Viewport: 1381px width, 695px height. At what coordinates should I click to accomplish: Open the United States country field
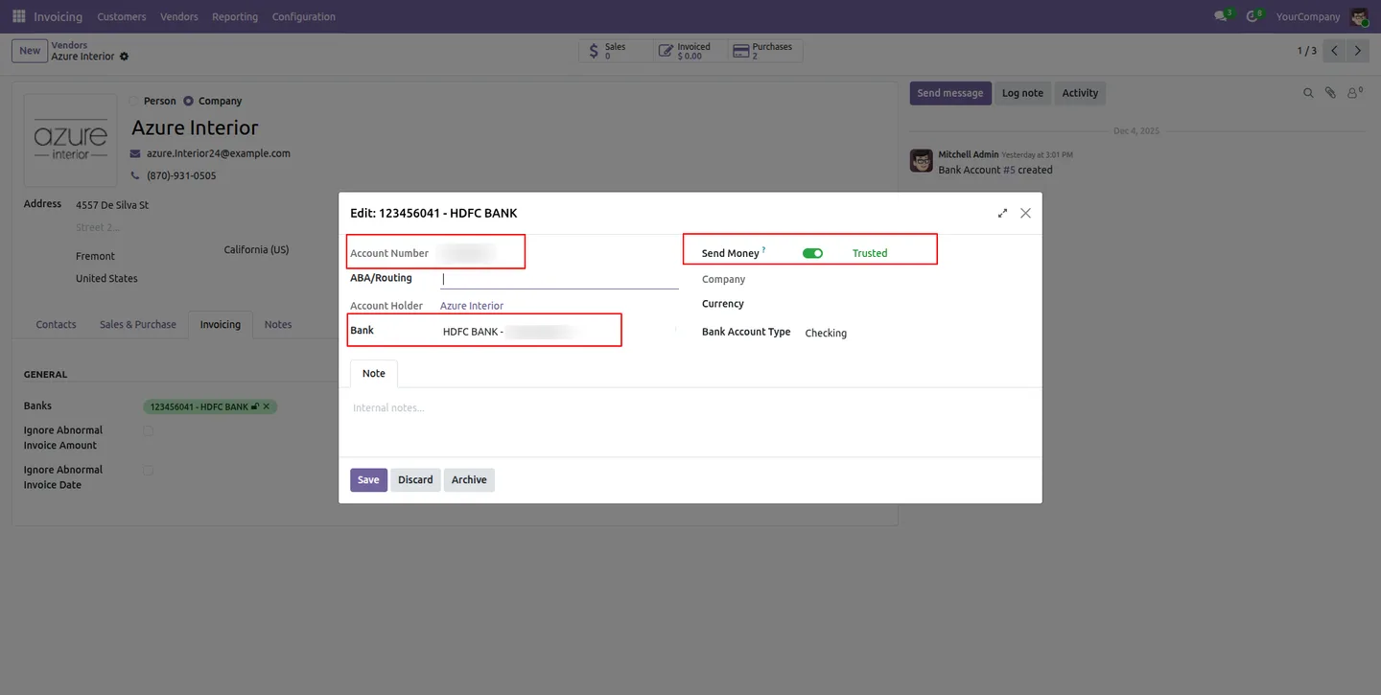pos(106,278)
